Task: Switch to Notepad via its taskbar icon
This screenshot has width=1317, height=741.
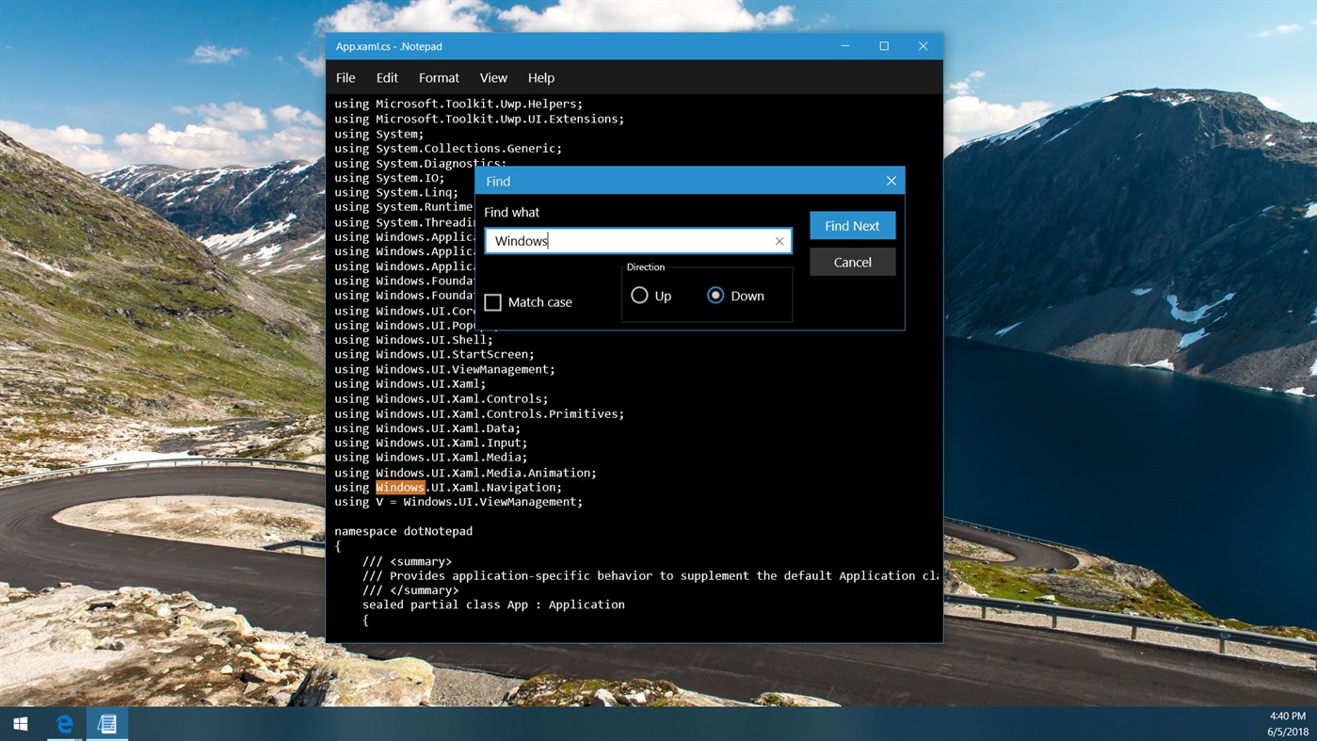Action: pos(106,723)
